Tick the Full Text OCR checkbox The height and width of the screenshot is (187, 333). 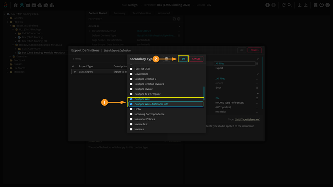coord(131,69)
